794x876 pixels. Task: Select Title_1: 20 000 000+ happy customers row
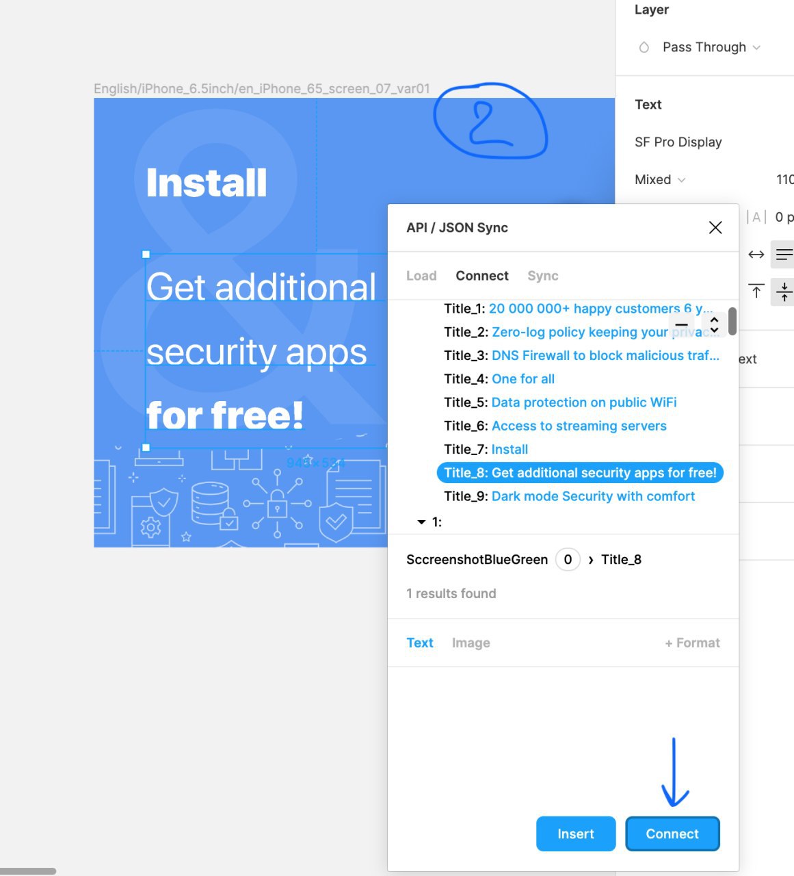pos(579,309)
